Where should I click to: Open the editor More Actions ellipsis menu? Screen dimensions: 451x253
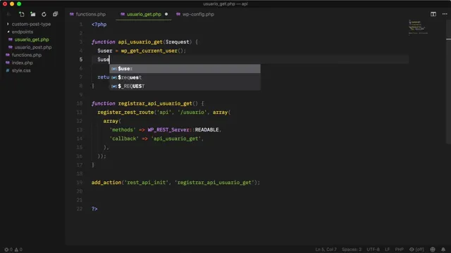445,14
